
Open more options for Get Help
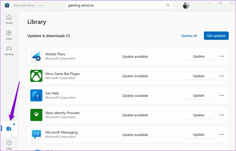click(x=222, y=95)
